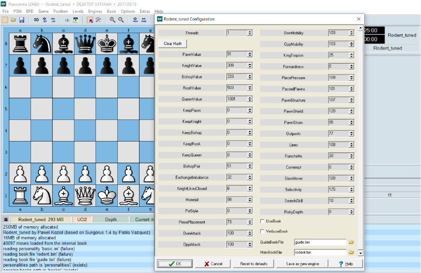Select the white king on e1
Image resolution: width=421 pixels, height=273 pixels.
[107, 195]
